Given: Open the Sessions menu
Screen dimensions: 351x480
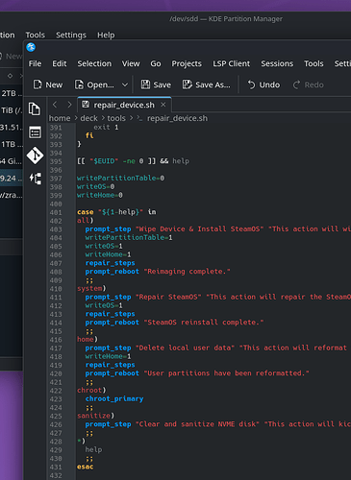Looking at the screenshot, I should 277,63.
